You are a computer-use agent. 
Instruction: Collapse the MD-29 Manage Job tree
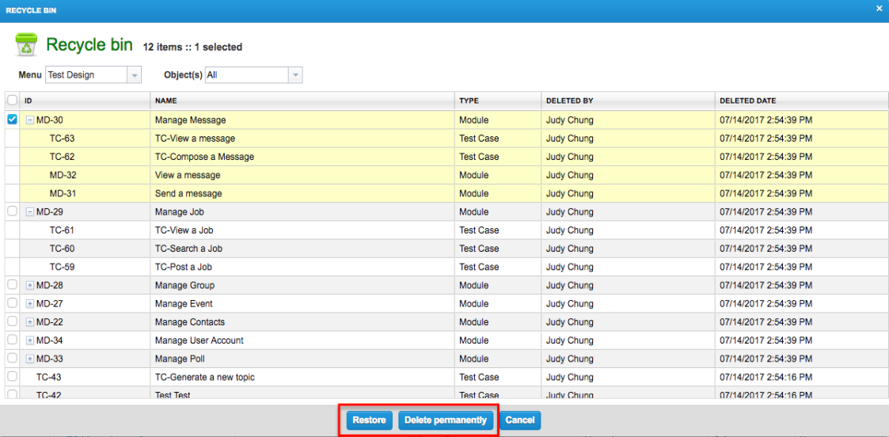point(30,212)
